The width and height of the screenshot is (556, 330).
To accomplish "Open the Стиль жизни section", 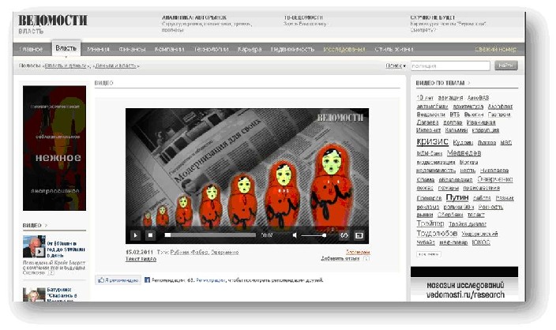I will coord(394,49).
